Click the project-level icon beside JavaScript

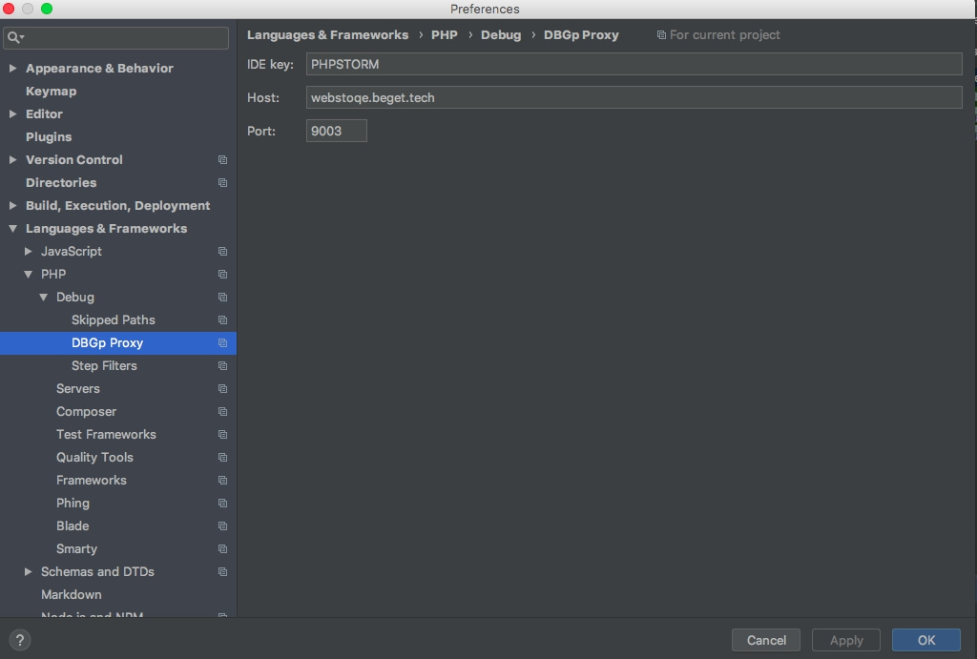click(x=222, y=252)
